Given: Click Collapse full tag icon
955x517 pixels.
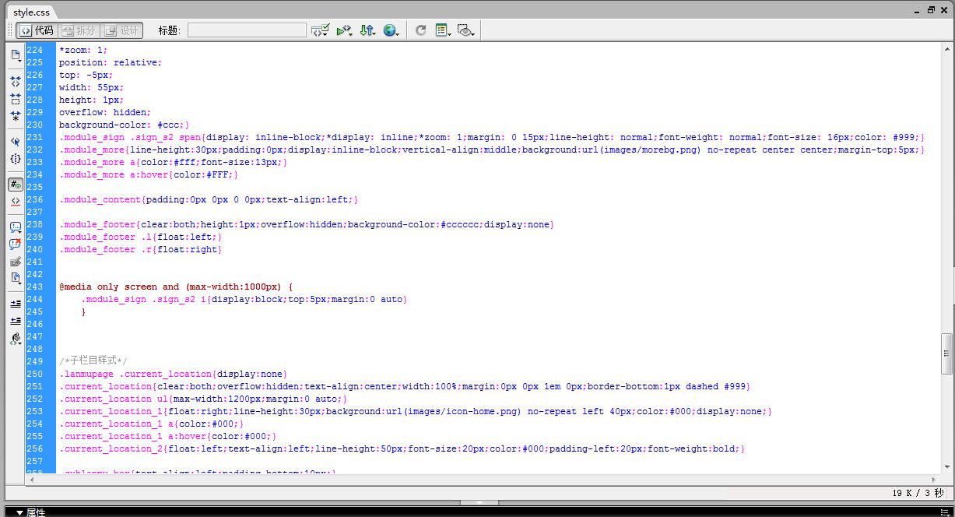Looking at the screenshot, I should click(16, 81).
